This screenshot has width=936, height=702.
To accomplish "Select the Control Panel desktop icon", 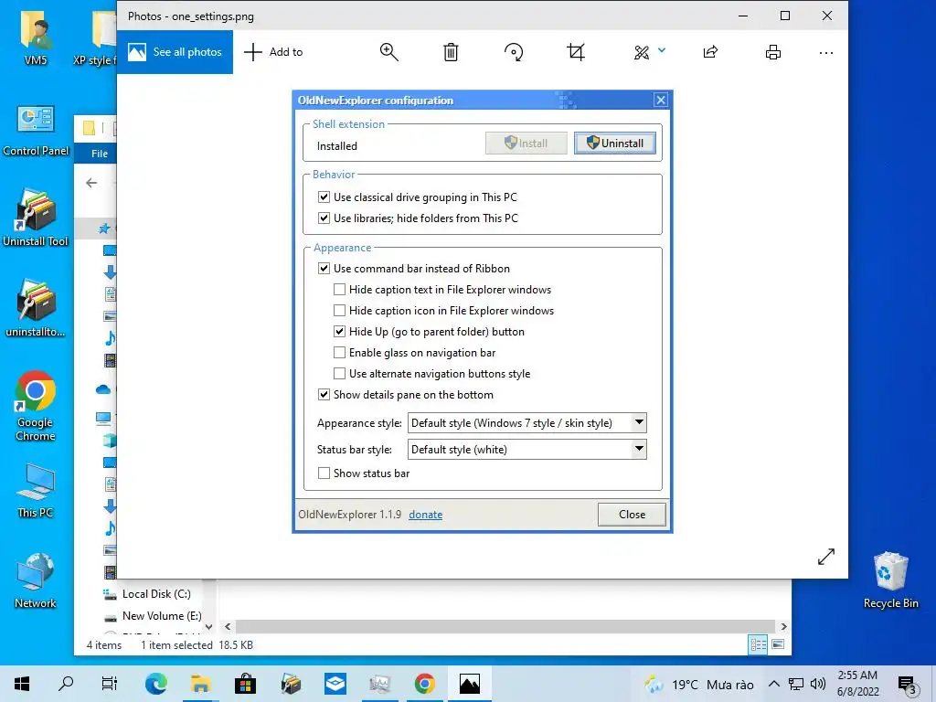I will [x=36, y=130].
